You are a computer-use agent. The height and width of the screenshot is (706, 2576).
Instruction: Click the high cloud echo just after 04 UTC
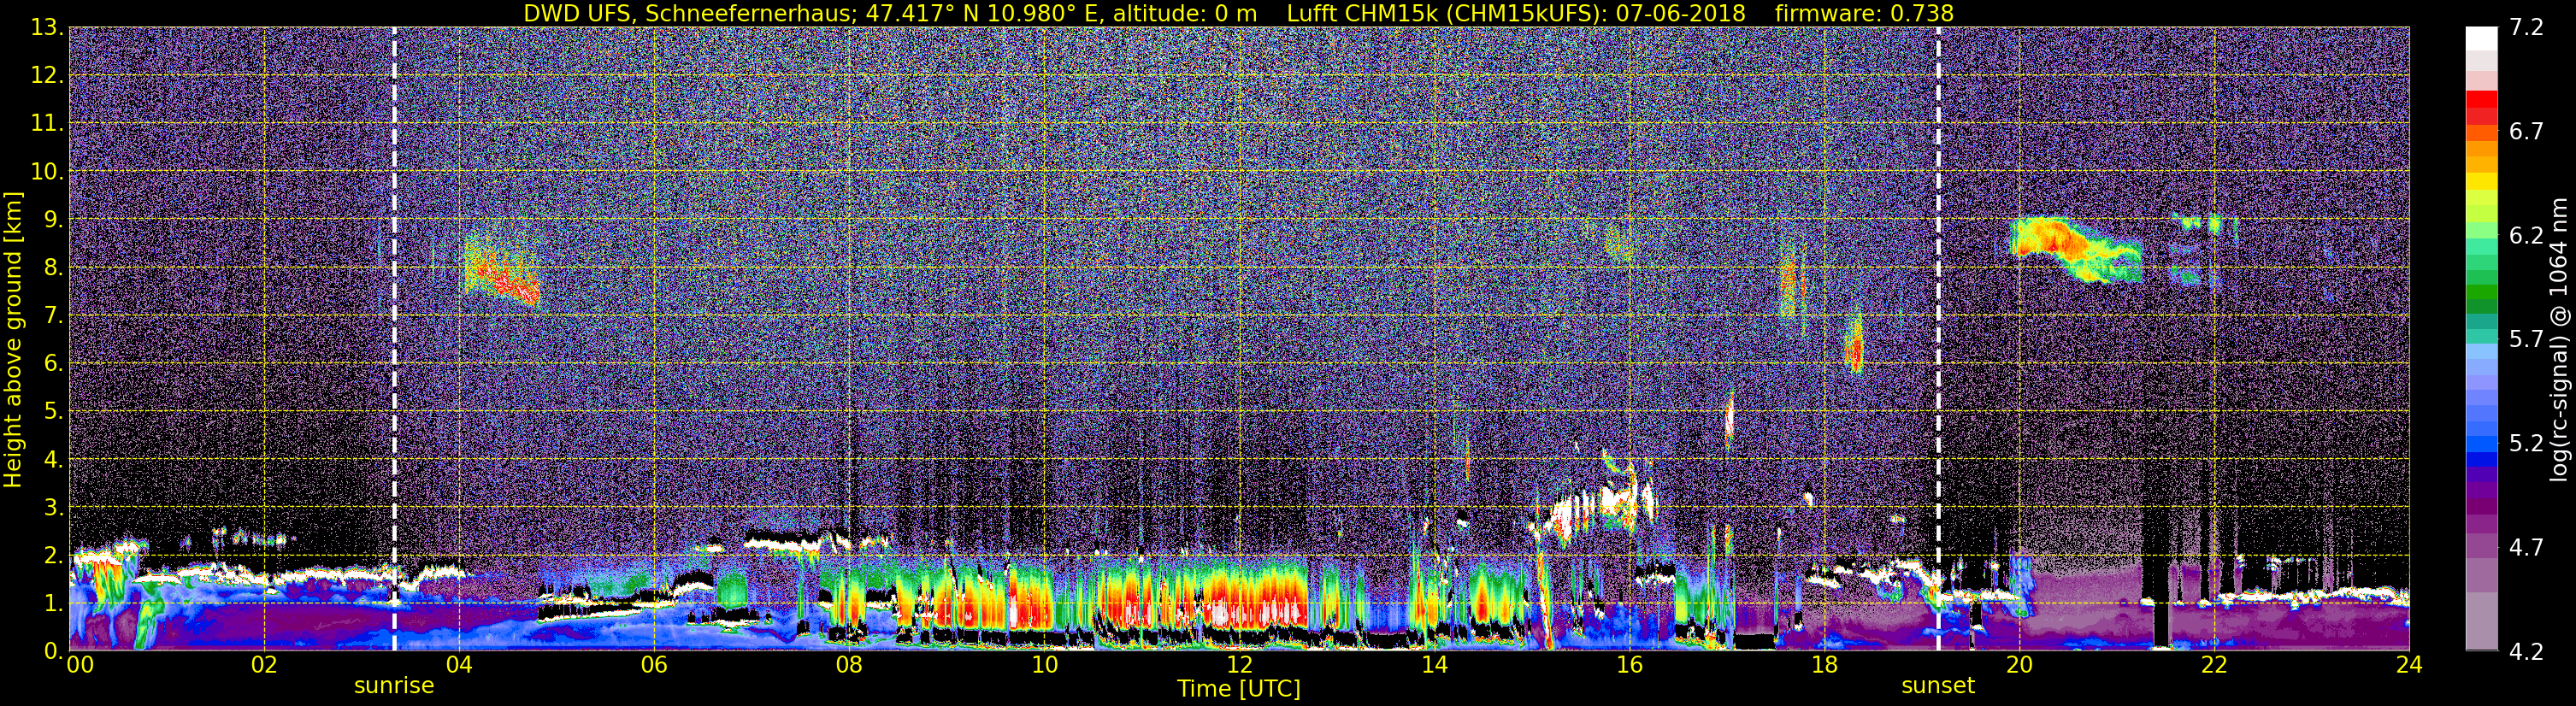pyautogui.click(x=502, y=270)
